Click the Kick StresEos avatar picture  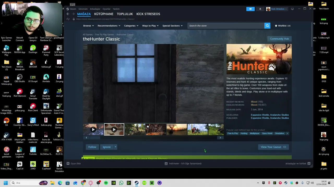(x=268, y=9)
